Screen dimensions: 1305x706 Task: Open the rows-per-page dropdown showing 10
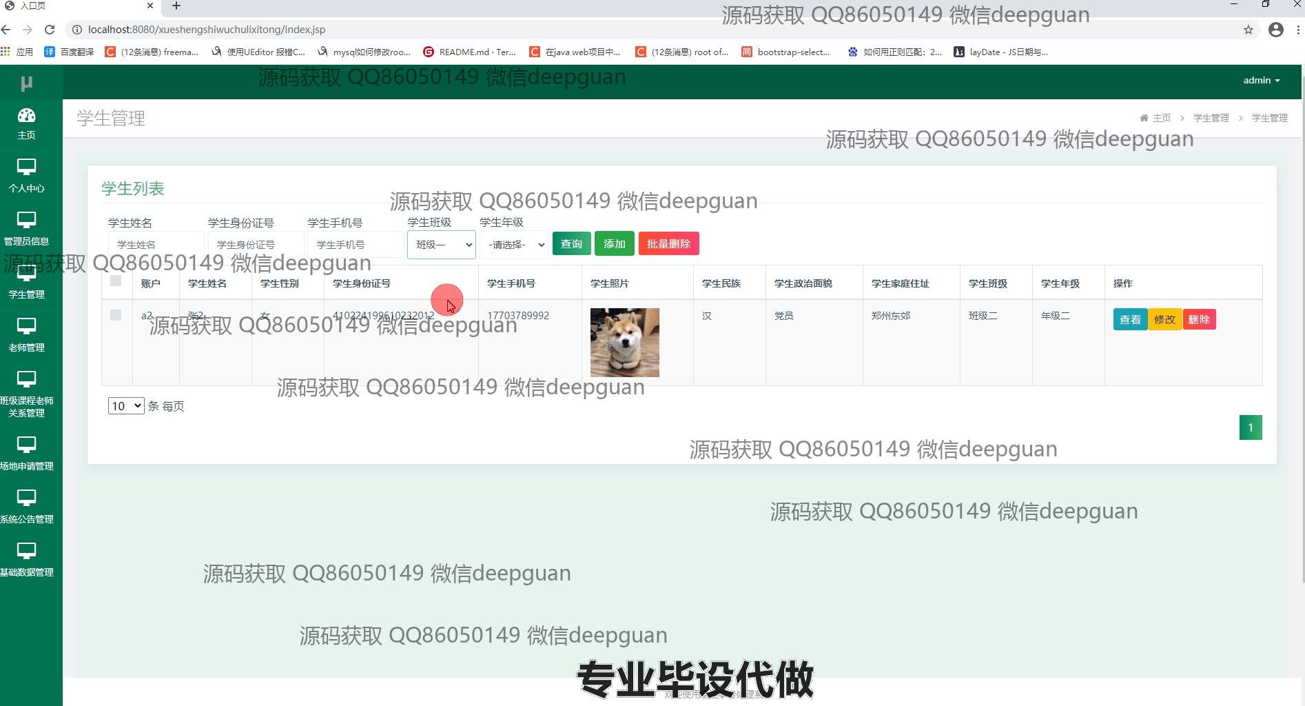click(x=125, y=406)
